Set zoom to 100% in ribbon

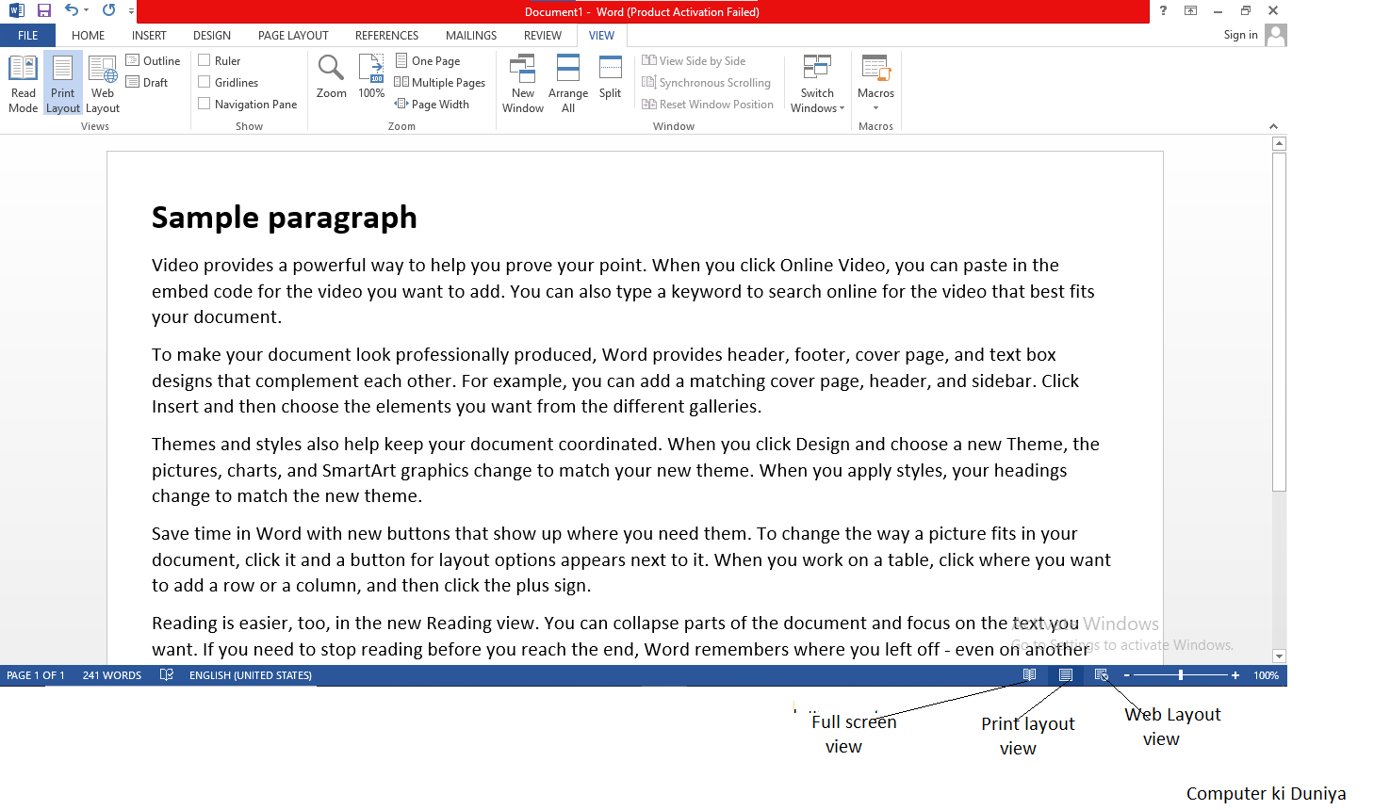coord(371,76)
